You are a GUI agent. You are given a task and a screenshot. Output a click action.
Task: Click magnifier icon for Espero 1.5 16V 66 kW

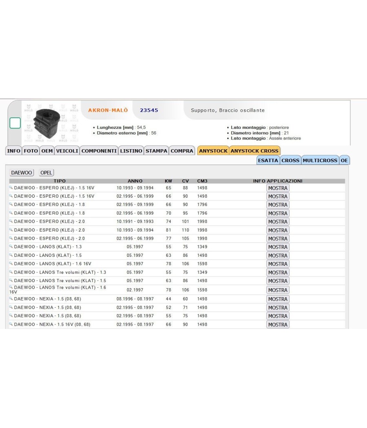tap(11, 196)
